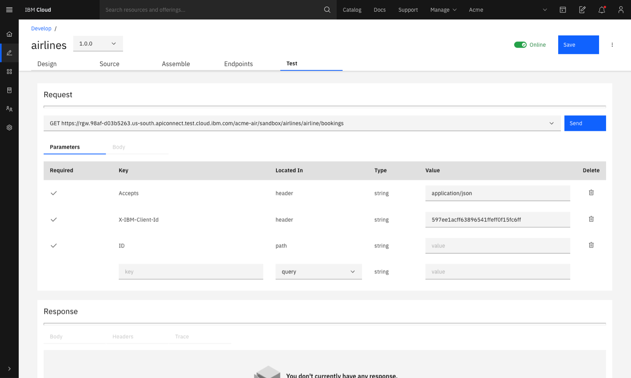Open the edit note icon in the header
631x378 pixels.
582,10
